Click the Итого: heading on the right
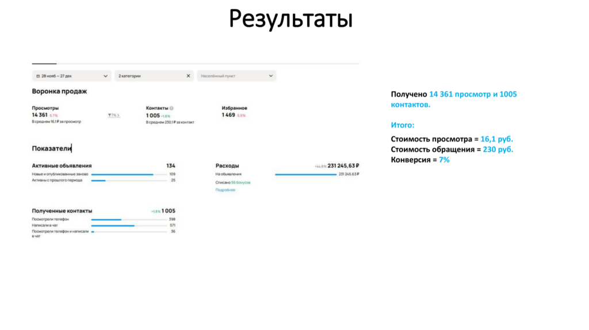This screenshot has width=589, height=330. [403, 125]
